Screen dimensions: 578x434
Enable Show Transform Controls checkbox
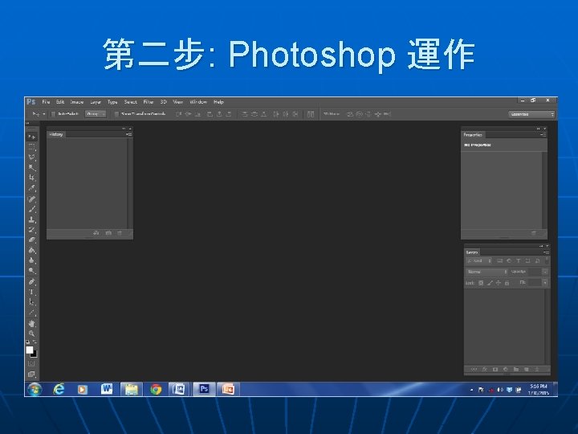coord(116,114)
